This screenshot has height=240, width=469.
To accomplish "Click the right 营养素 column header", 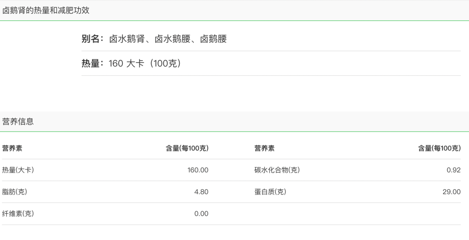I will [x=264, y=148].
